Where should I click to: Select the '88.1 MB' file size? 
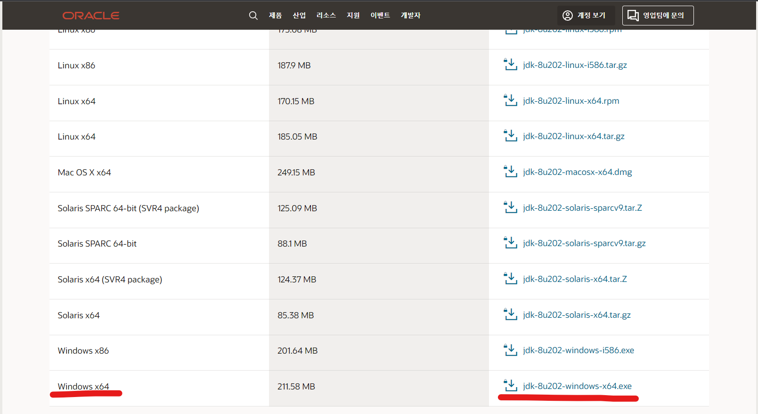pos(292,244)
